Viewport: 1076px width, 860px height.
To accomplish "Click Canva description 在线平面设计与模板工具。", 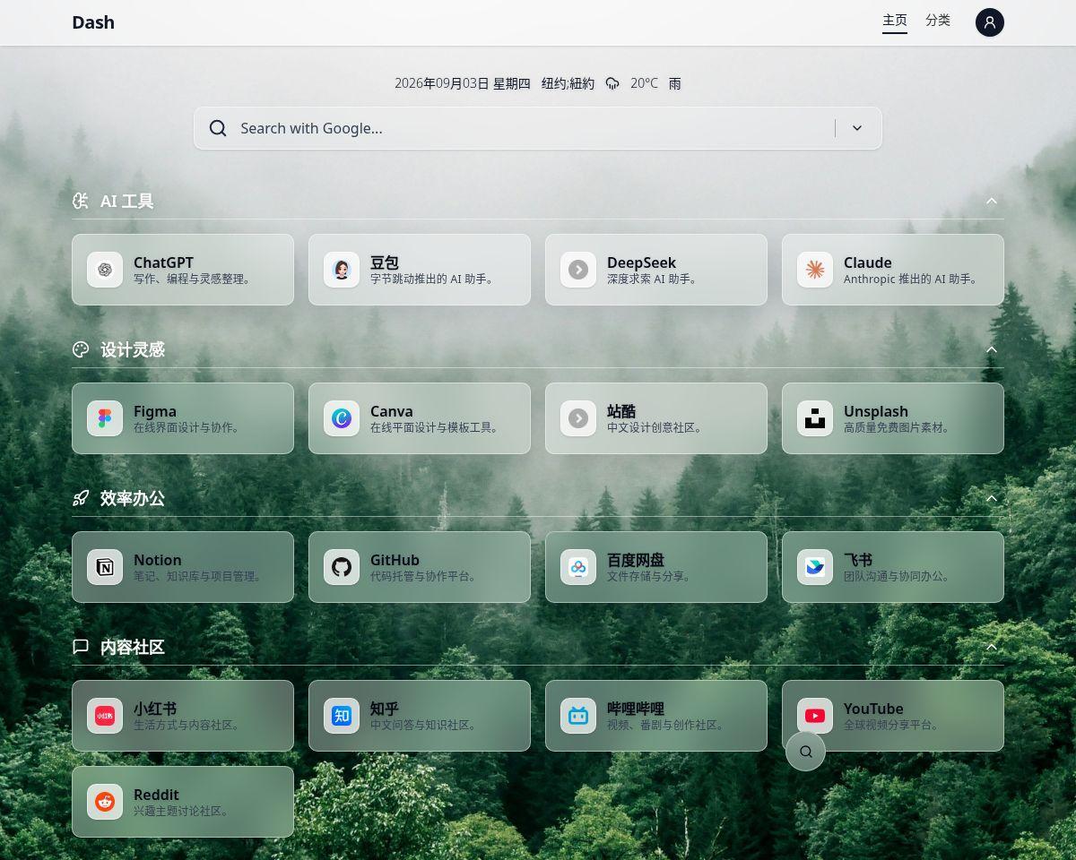I will pyautogui.click(x=437, y=427).
